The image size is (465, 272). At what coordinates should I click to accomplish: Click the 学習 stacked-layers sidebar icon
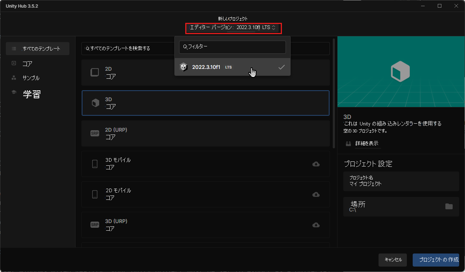(14, 92)
